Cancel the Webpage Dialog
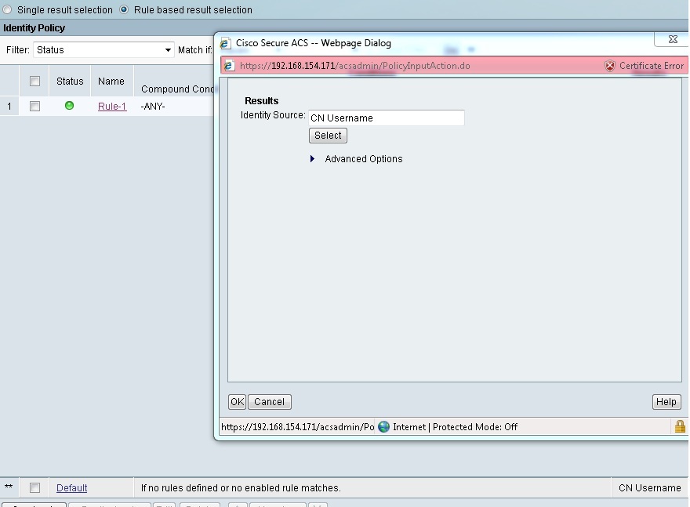Screen dimensions: 690x507 click(x=269, y=401)
